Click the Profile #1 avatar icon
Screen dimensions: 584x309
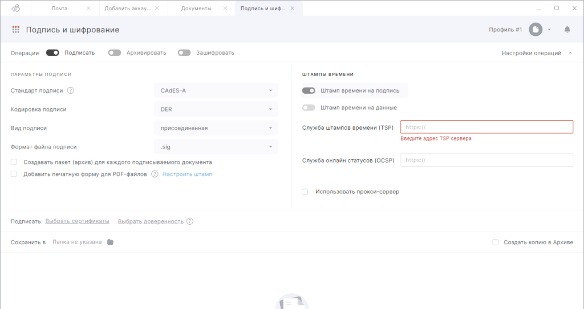(x=535, y=30)
